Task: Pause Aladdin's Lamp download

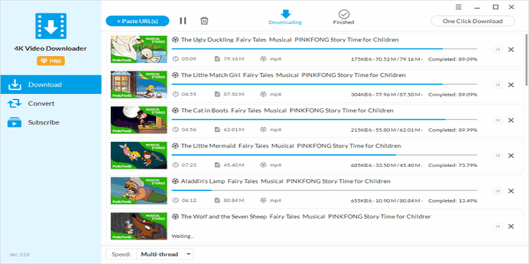Action: point(497,191)
